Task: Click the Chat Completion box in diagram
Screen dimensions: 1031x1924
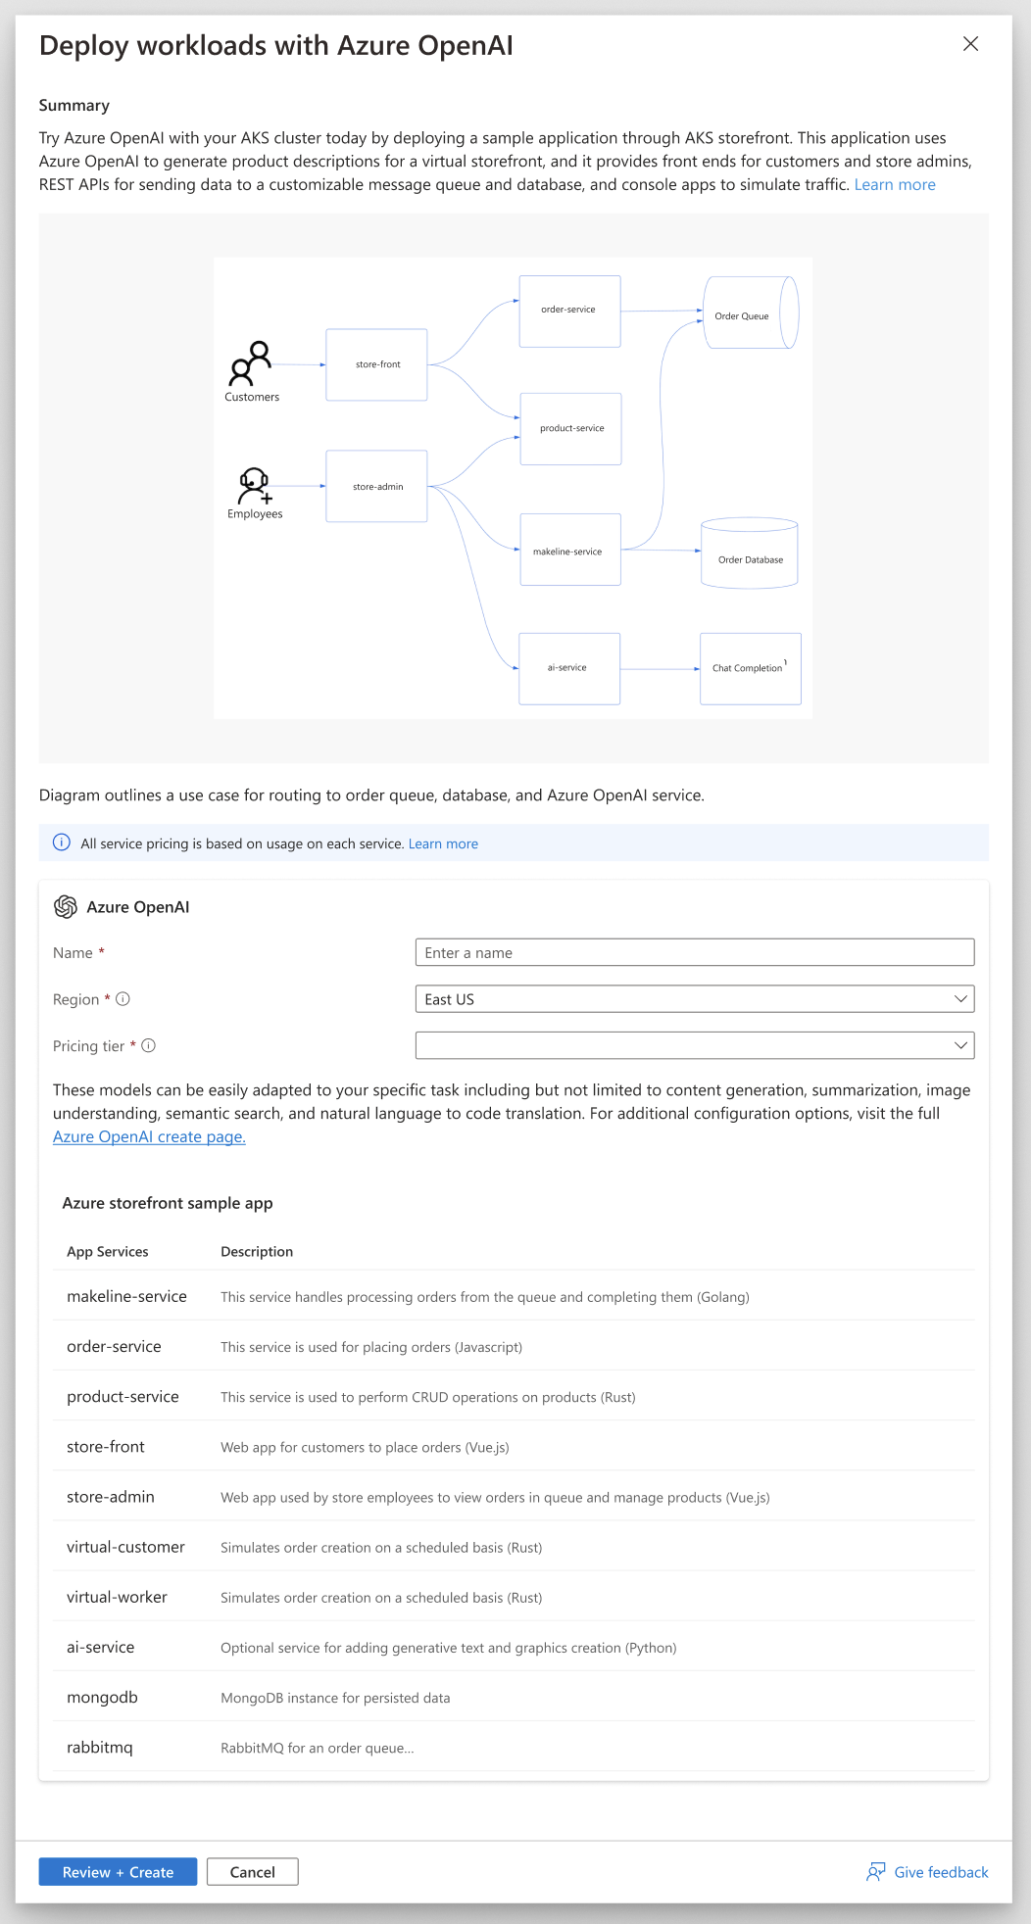Action: point(751,669)
